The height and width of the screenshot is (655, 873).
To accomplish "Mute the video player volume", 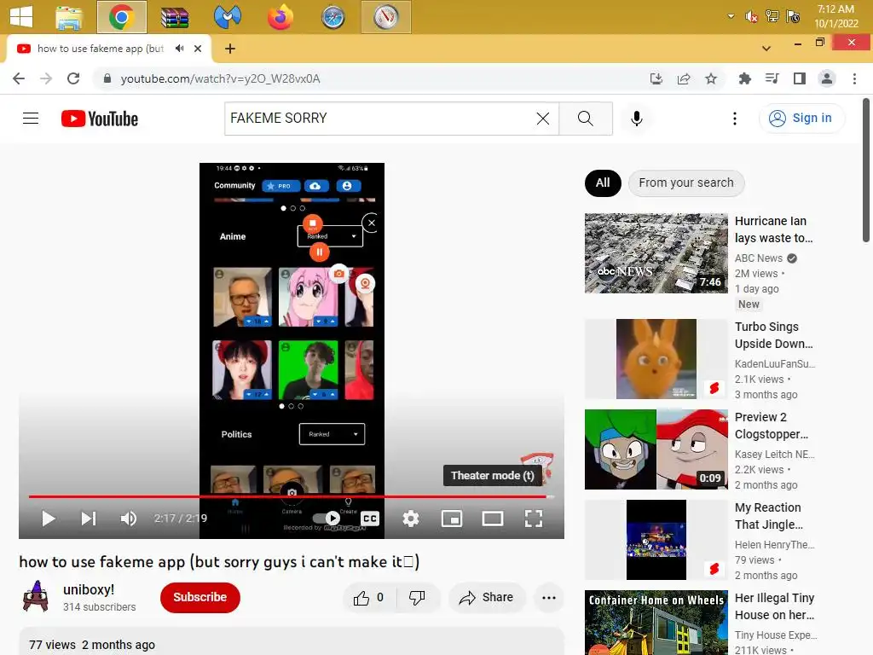I will click(129, 519).
